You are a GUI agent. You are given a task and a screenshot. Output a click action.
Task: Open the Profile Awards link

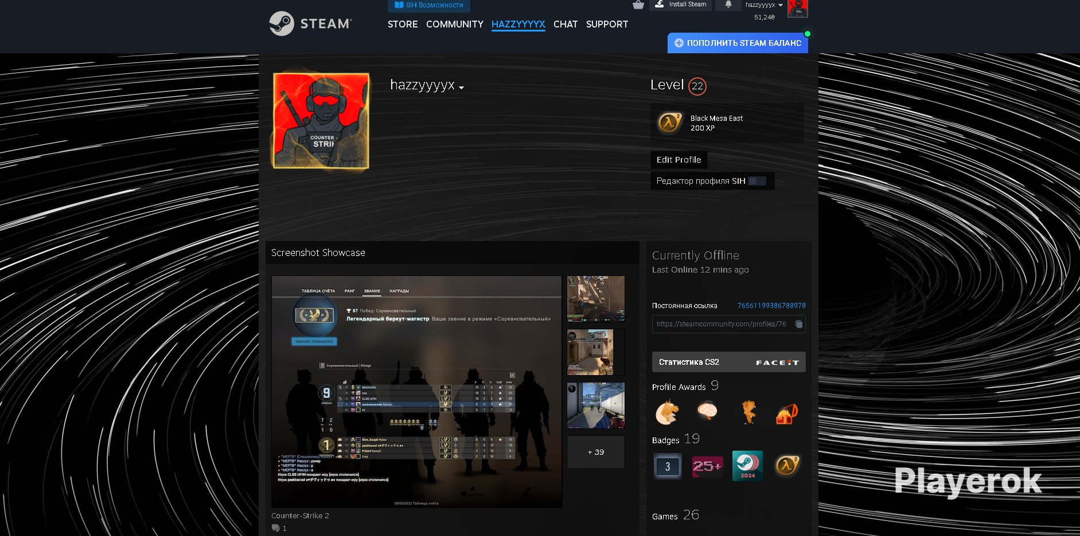point(679,387)
